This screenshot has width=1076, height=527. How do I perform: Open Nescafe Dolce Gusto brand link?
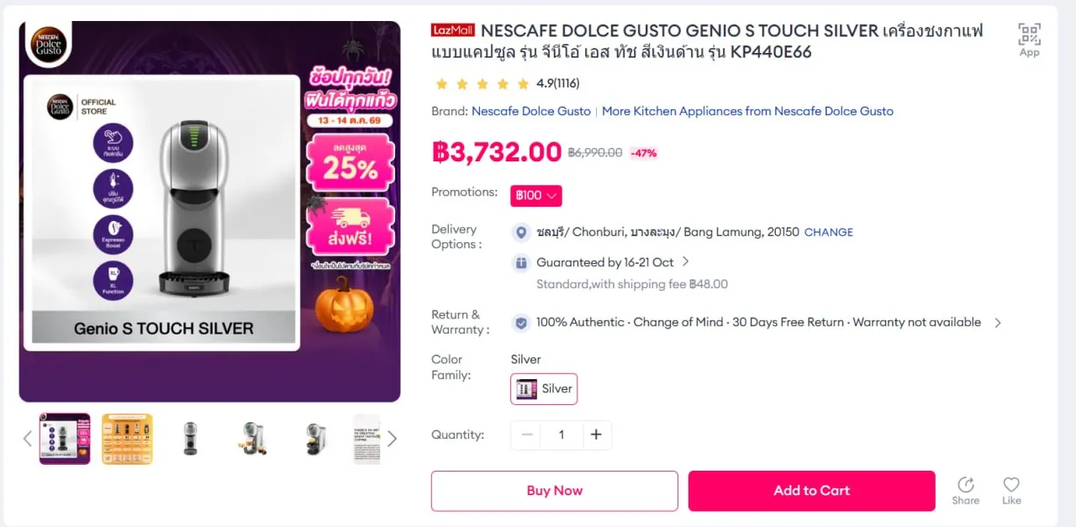tap(531, 111)
